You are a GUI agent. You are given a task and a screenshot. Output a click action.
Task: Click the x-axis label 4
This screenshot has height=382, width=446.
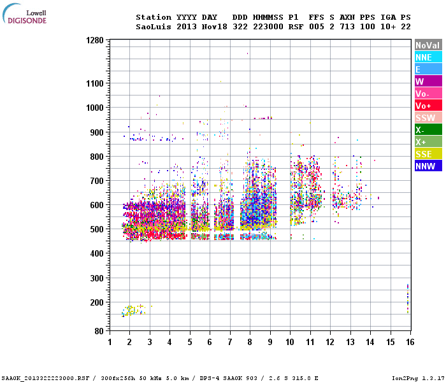coord(169,342)
